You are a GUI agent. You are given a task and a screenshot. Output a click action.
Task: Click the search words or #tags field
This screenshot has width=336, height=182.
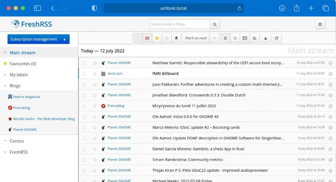tap(180, 24)
